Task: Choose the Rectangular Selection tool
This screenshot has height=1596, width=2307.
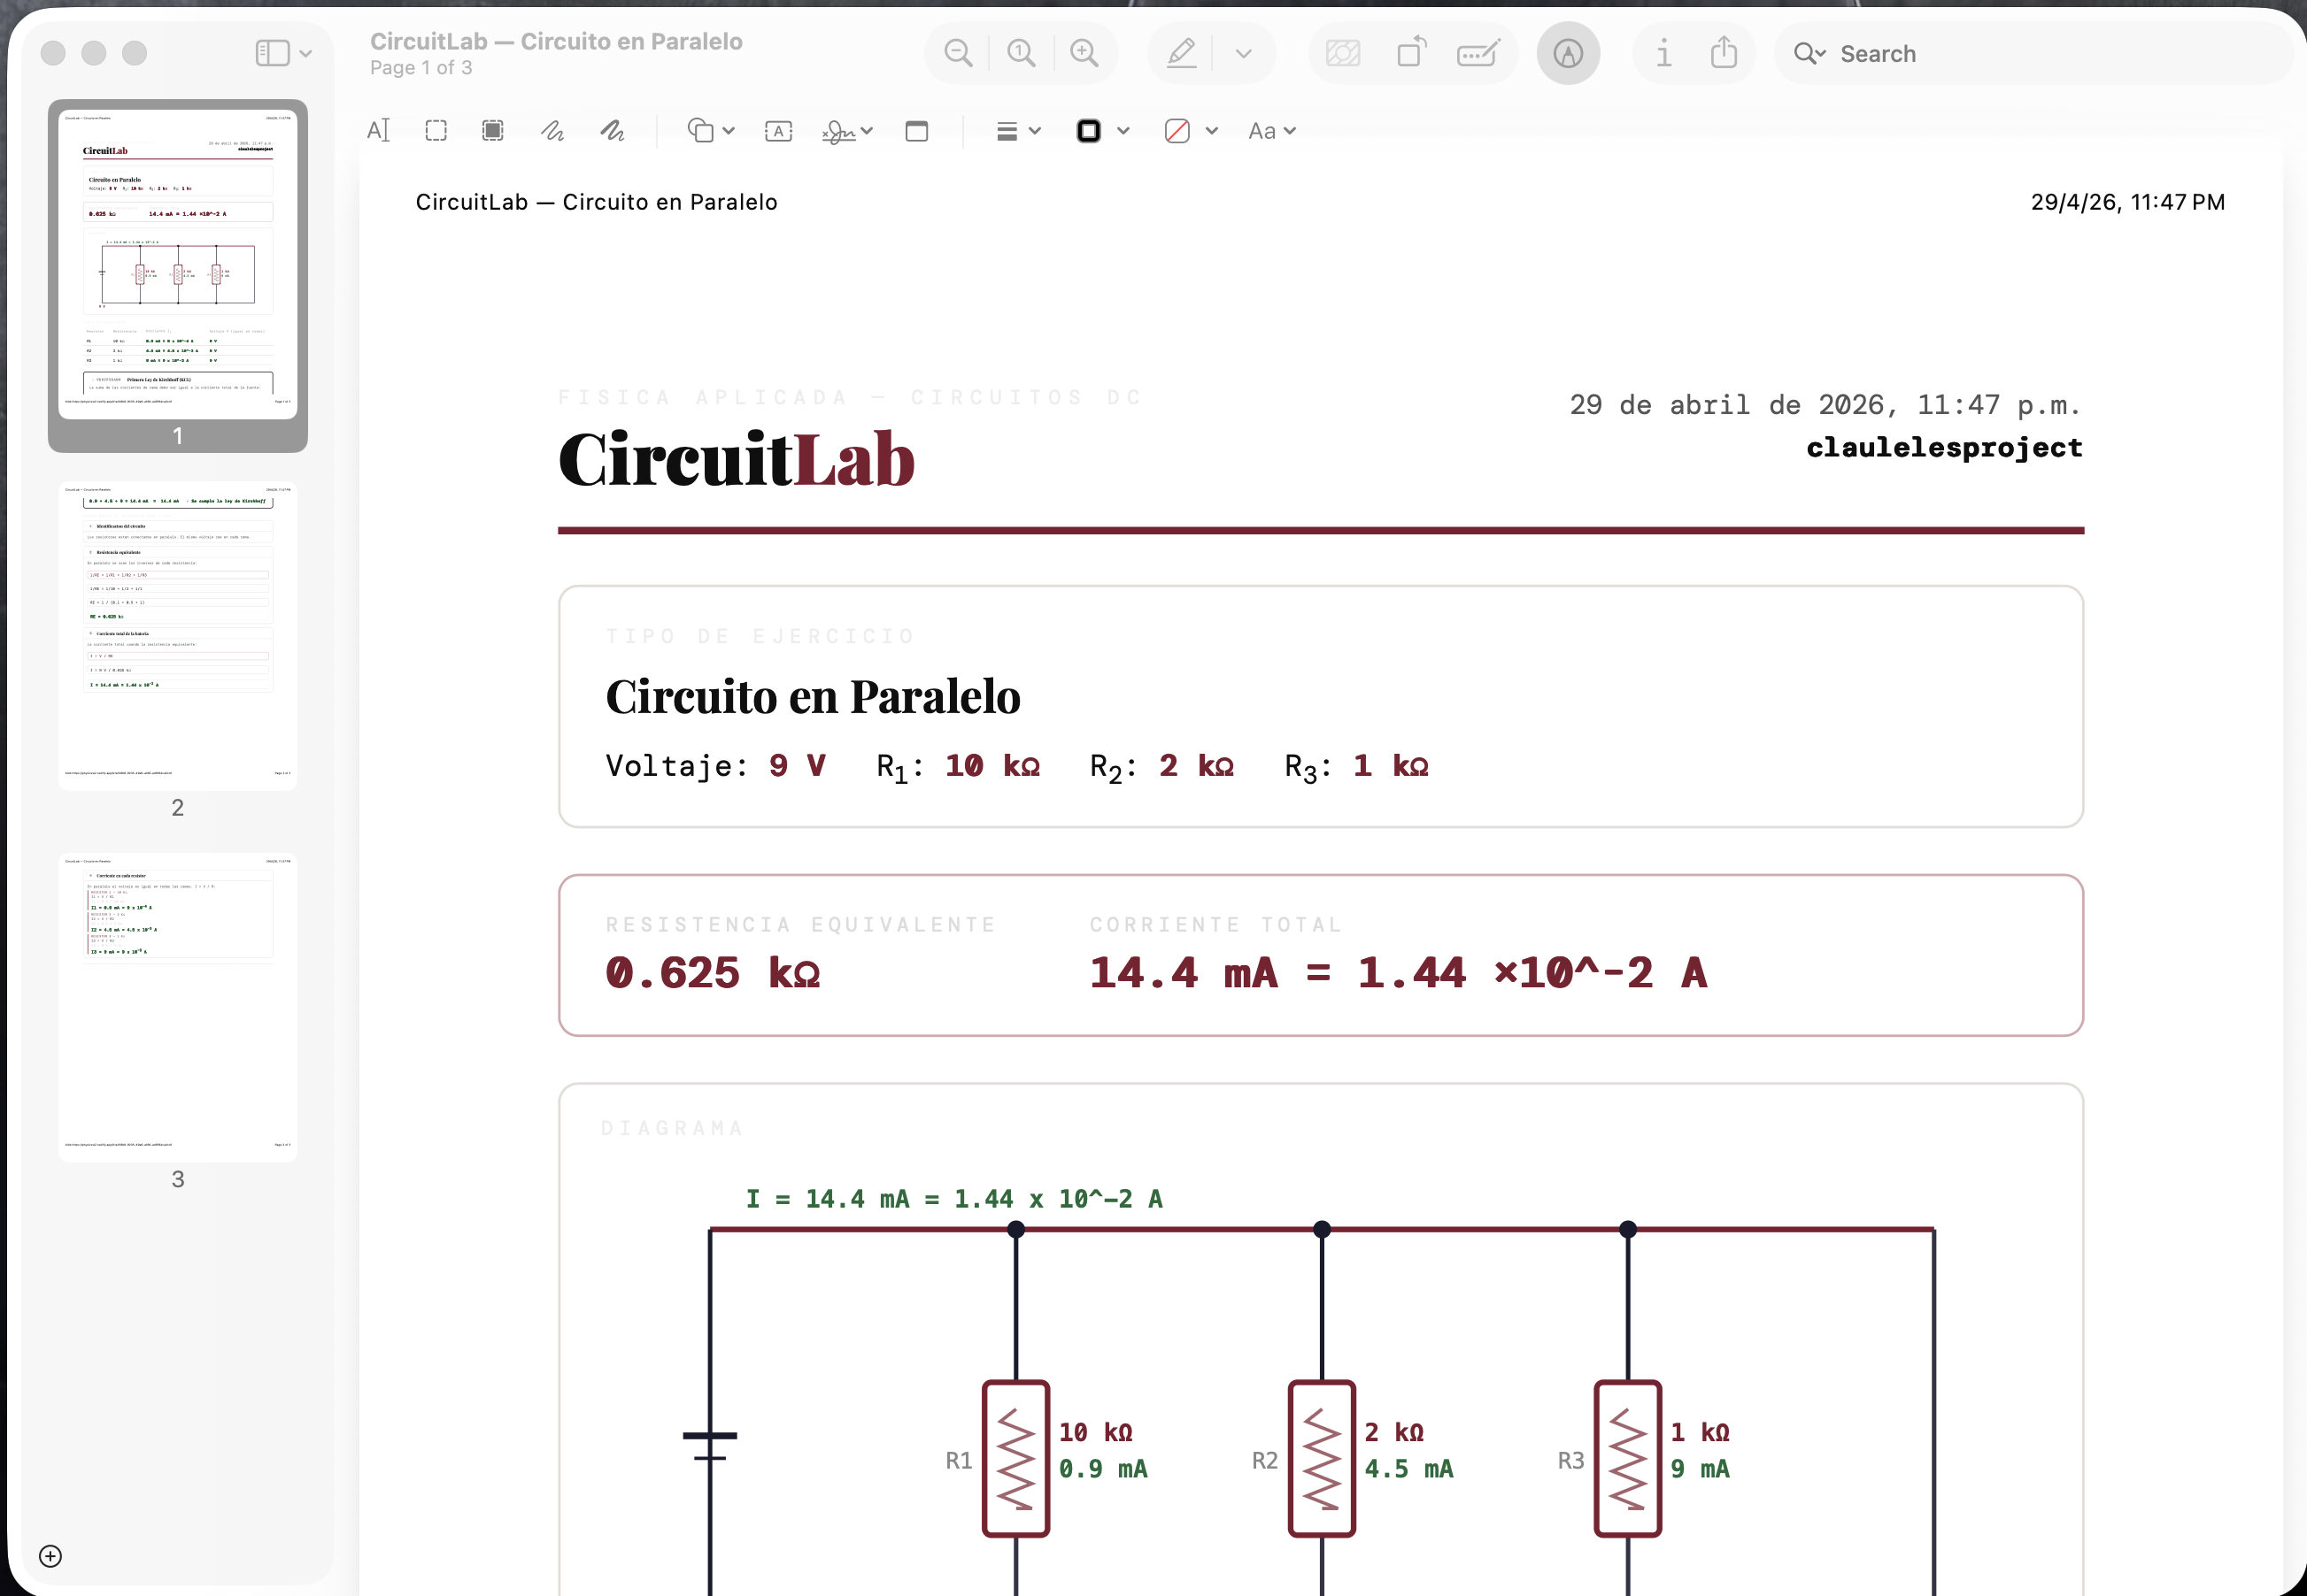Action: point(436,131)
